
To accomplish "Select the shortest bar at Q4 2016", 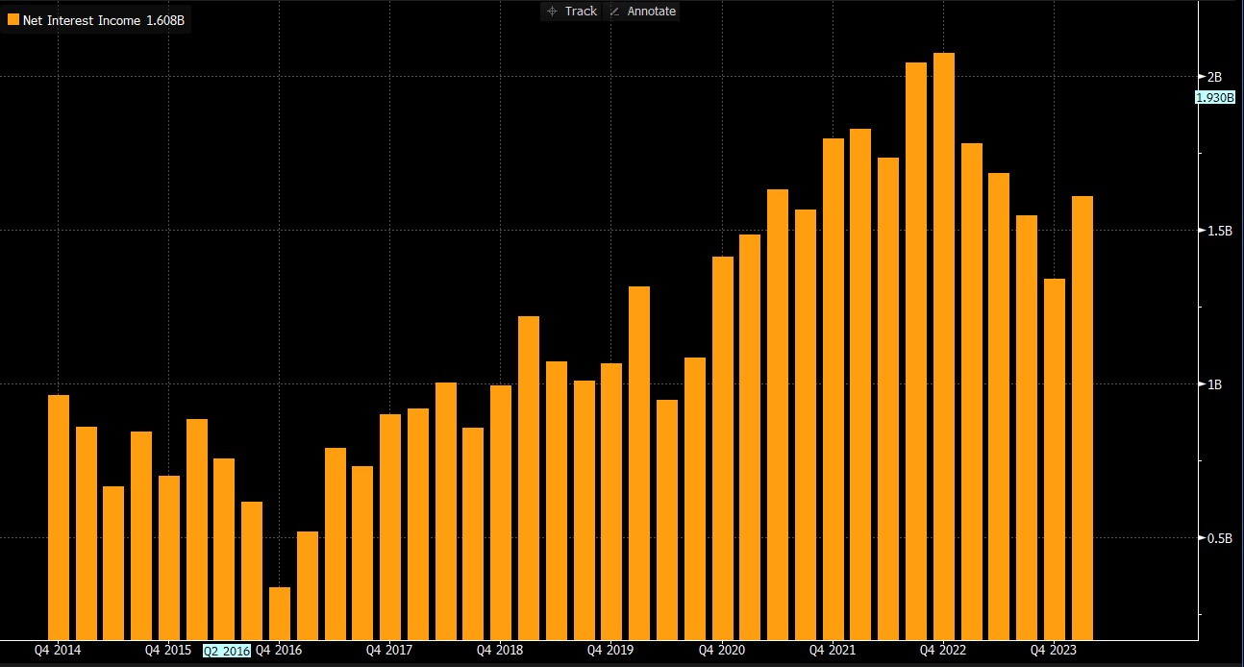I will tap(280, 613).
